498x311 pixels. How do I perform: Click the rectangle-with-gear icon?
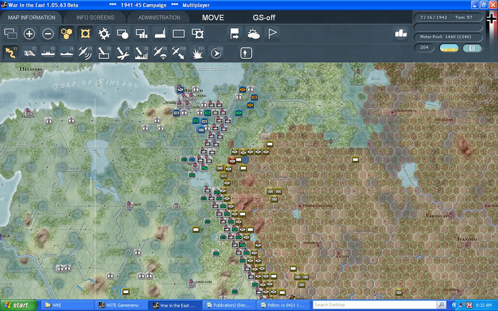197,34
